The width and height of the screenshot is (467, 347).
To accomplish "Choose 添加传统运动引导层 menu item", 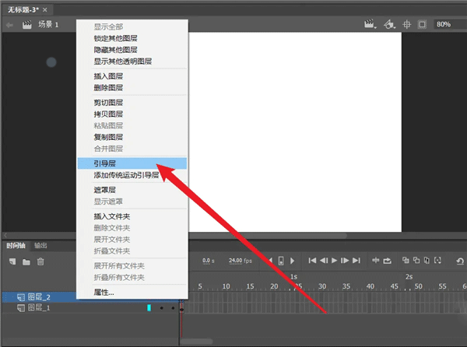I will click(132, 175).
